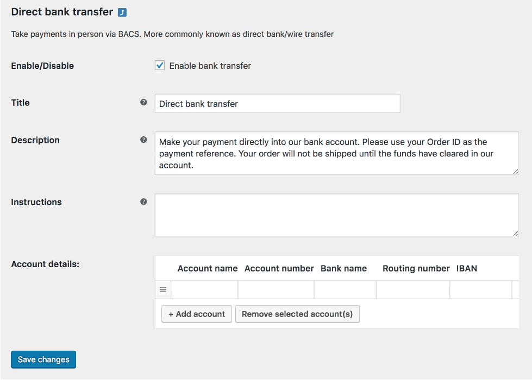
Task: Open the help tooltip next to Title
Action: click(x=143, y=101)
